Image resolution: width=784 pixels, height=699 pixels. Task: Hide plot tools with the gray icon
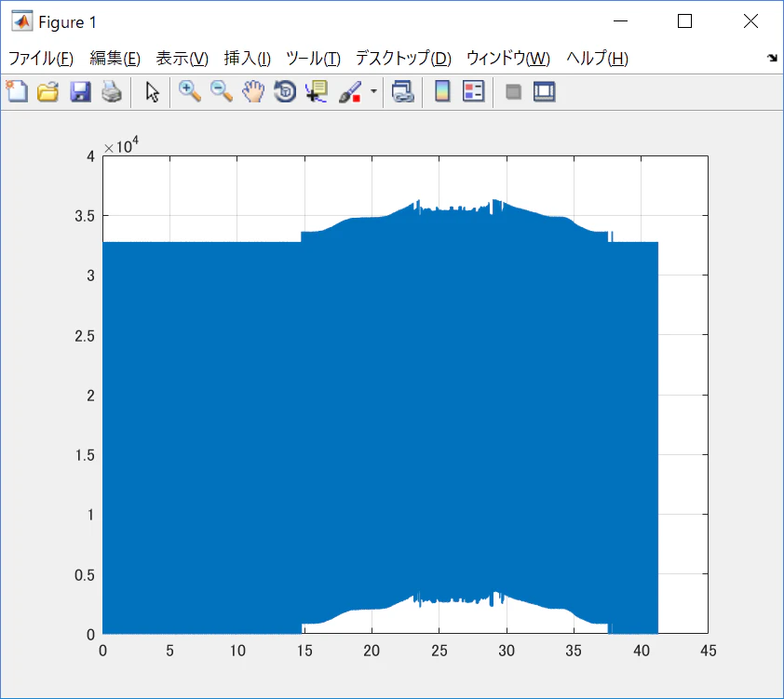513,92
